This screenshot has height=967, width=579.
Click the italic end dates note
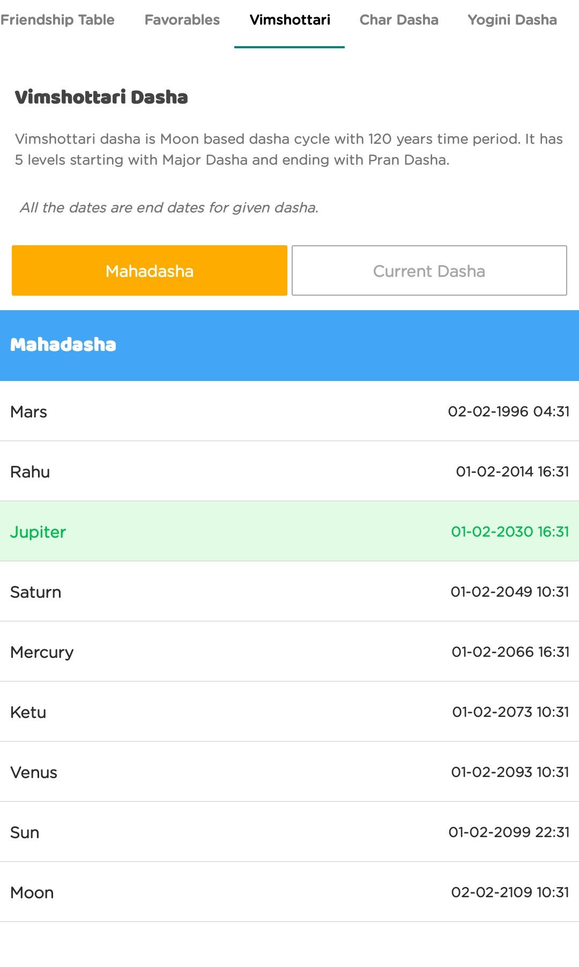click(x=169, y=208)
